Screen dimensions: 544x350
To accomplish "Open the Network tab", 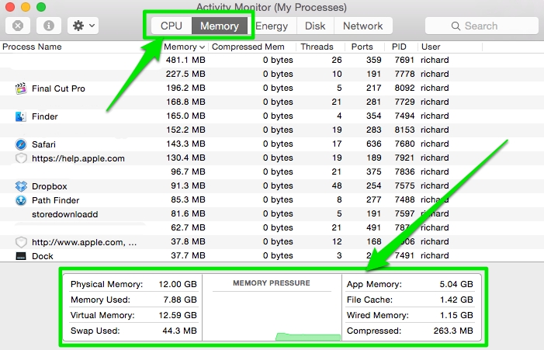I will 363,26.
